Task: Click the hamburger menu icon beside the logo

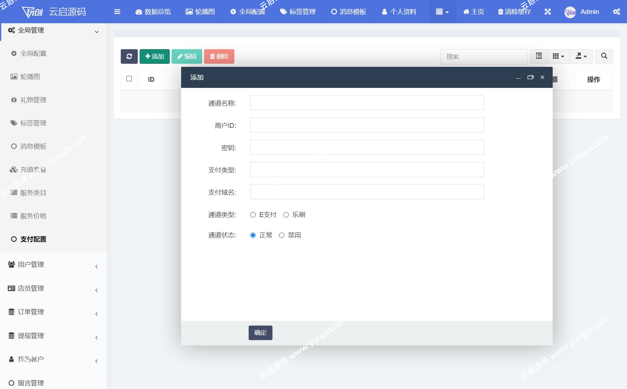Action: (117, 11)
